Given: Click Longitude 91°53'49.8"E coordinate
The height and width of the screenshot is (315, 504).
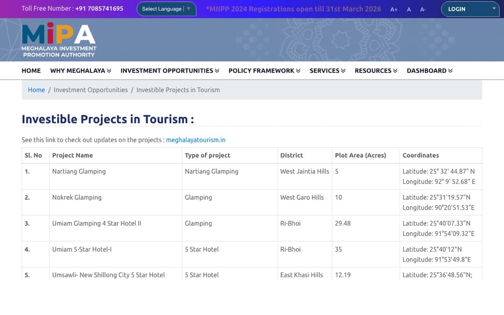Looking at the screenshot, I should (x=437, y=260).
